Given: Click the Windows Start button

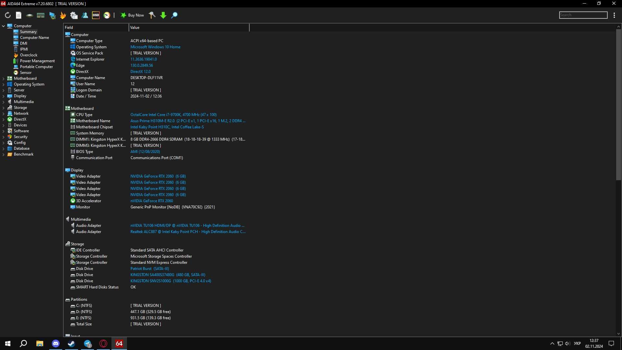Looking at the screenshot, I should [8, 344].
